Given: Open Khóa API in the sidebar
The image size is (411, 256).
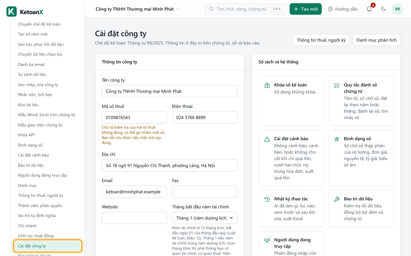Looking at the screenshot, I should [x=26, y=135].
